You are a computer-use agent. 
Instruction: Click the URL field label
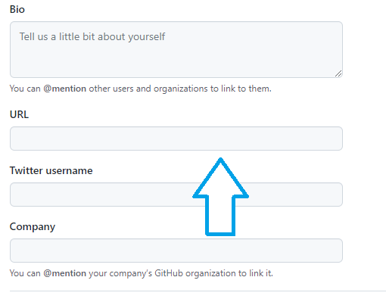tap(19, 114)
